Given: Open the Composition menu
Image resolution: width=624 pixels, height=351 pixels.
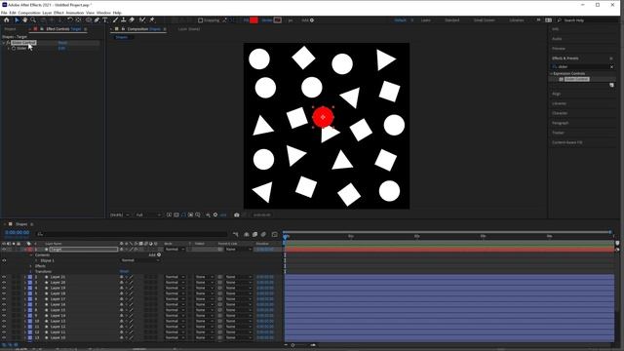Looking at the screenshot, I should pos(29,13).
